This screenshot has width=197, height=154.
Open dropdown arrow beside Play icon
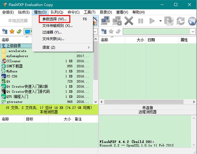159,21
